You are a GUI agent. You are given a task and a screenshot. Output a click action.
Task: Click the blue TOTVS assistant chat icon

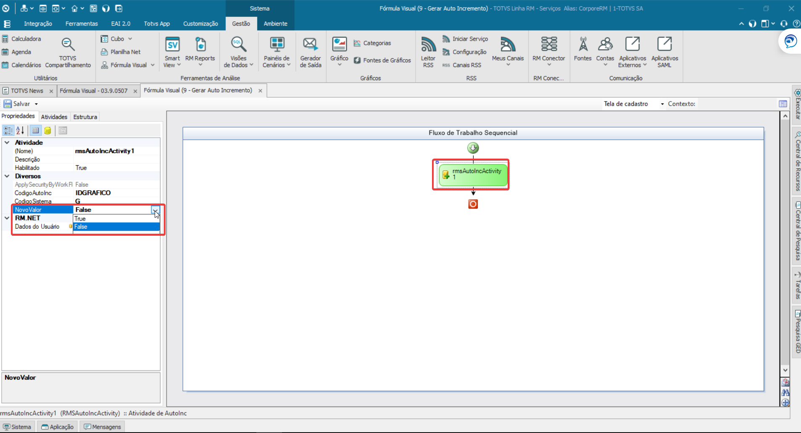[x=790, y=42]
